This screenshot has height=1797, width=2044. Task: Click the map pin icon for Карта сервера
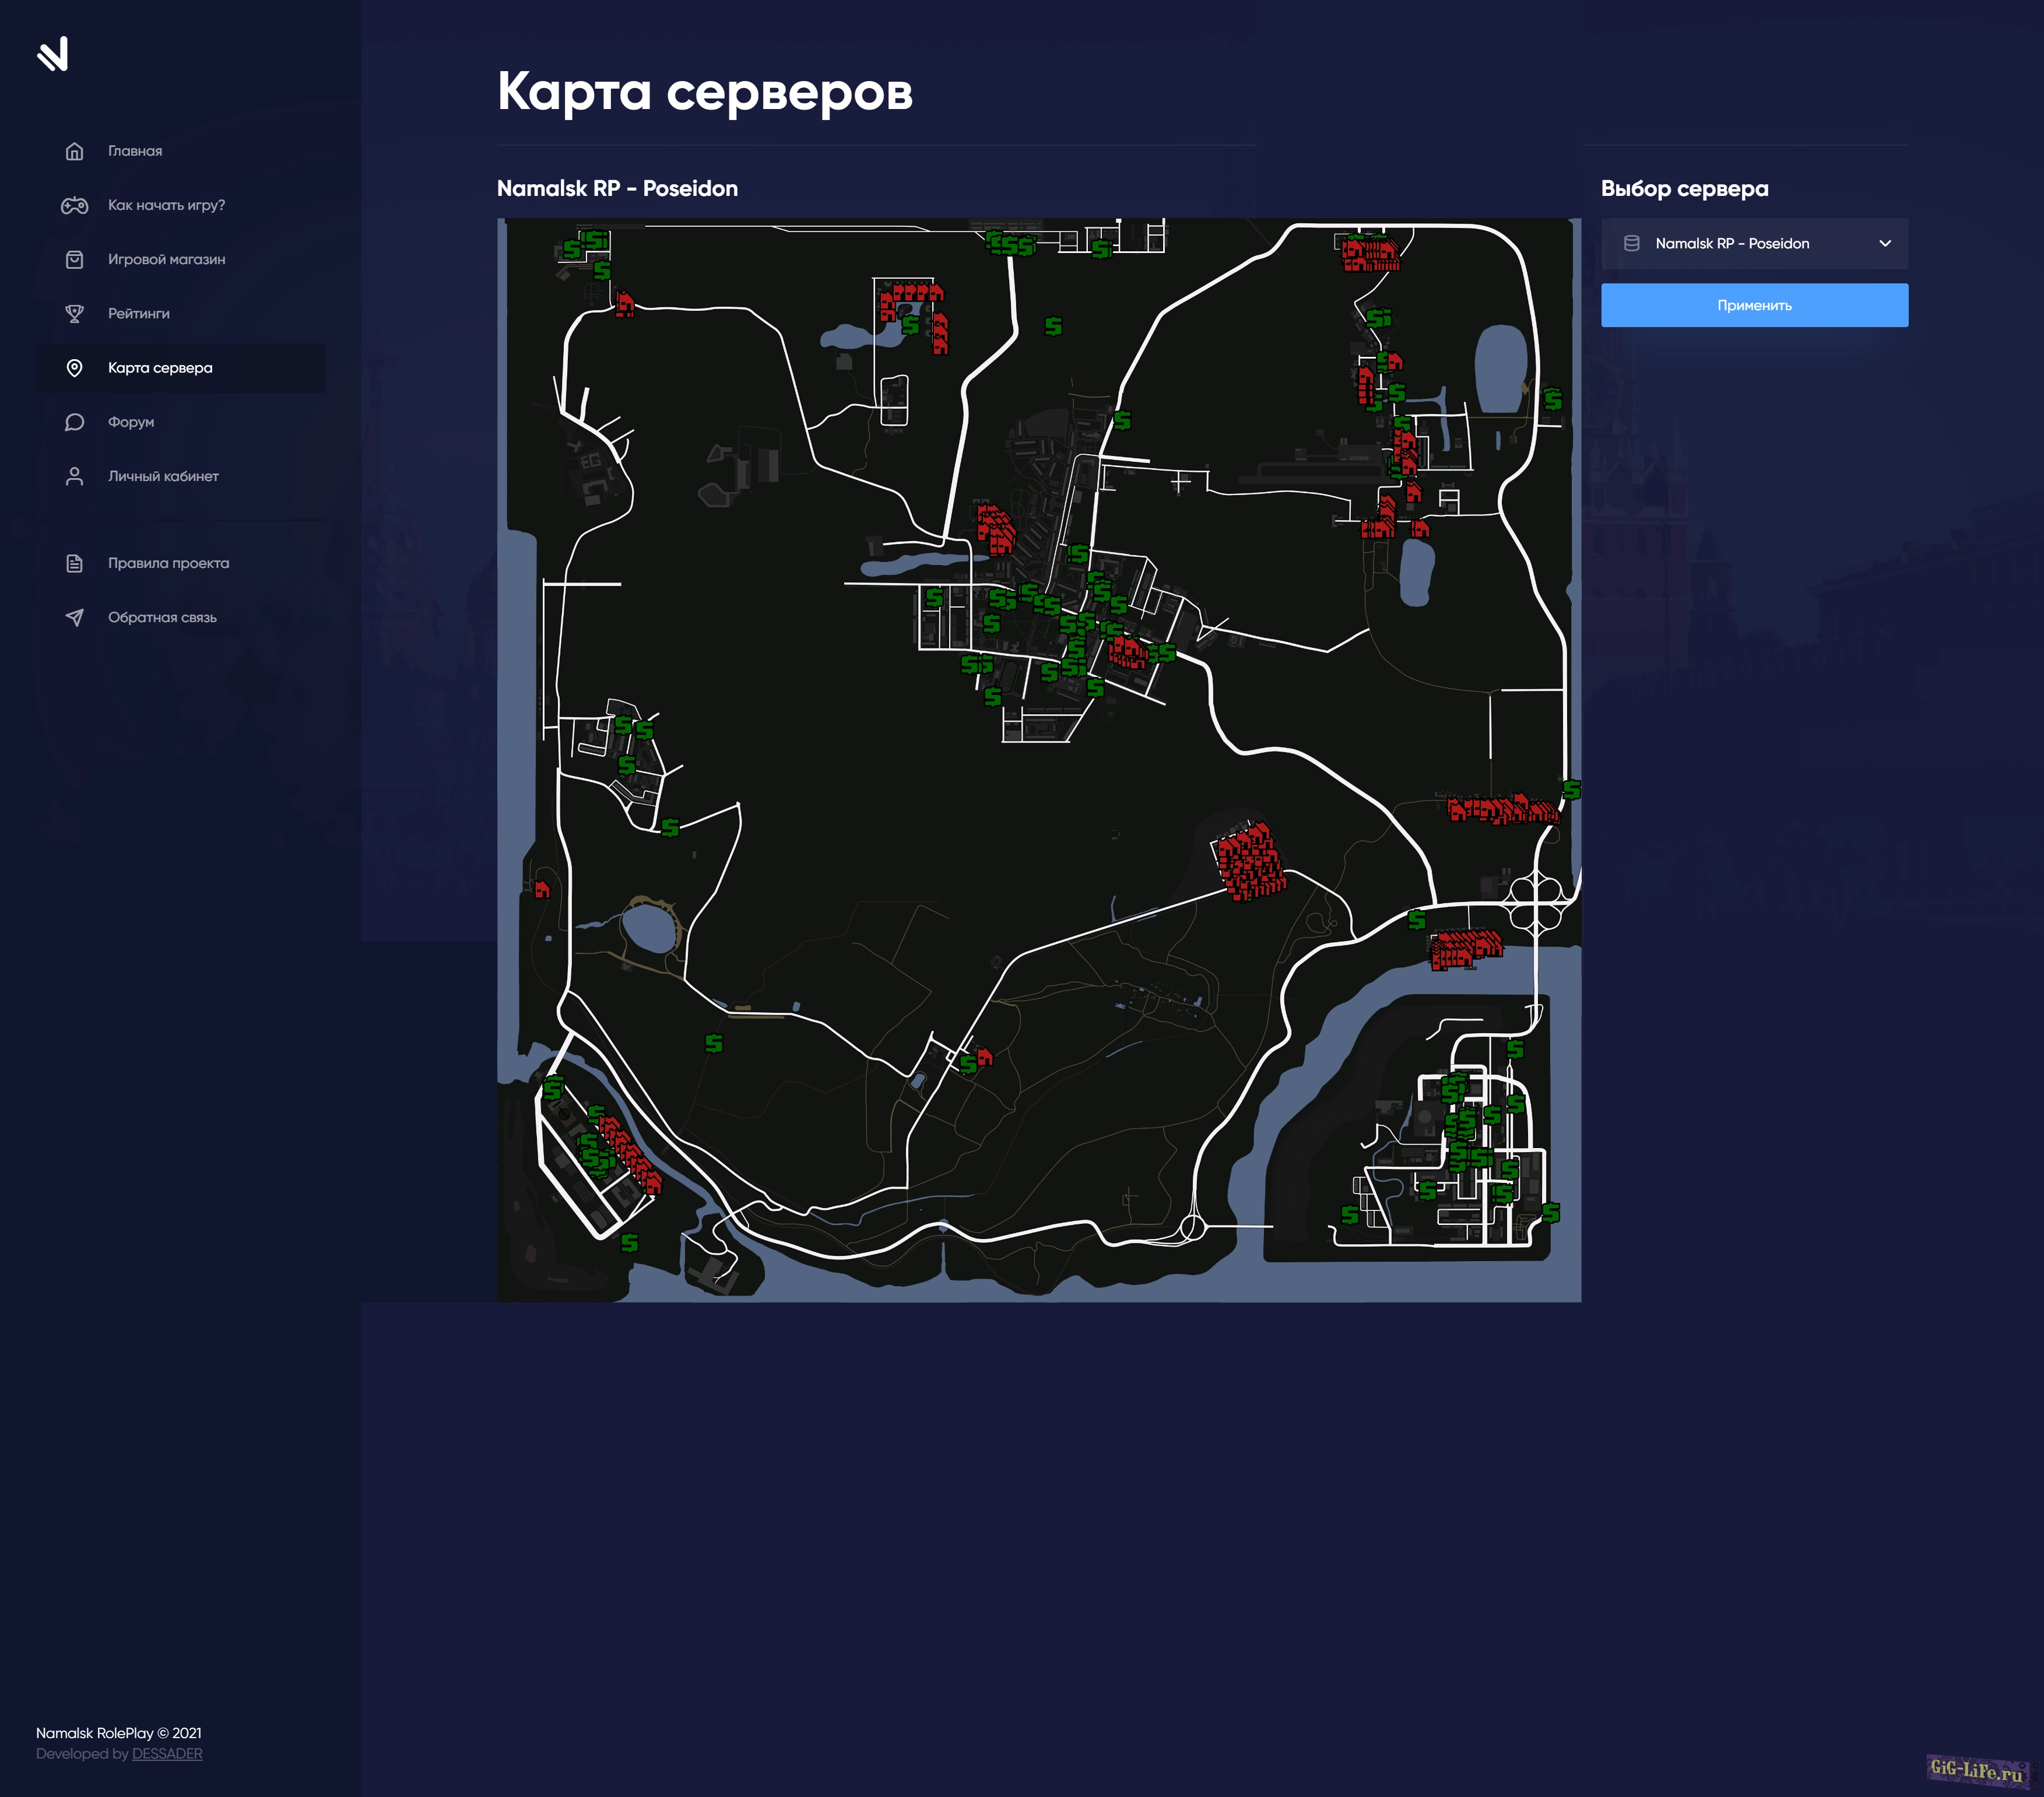(x=74, y=368)
